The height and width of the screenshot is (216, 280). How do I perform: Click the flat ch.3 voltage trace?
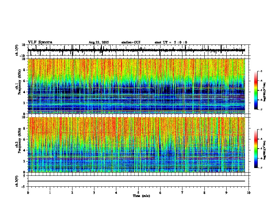pyautogui.click(x=136, y=181)
